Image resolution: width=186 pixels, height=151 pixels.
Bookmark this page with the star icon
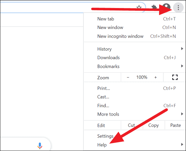click(139, 7)
